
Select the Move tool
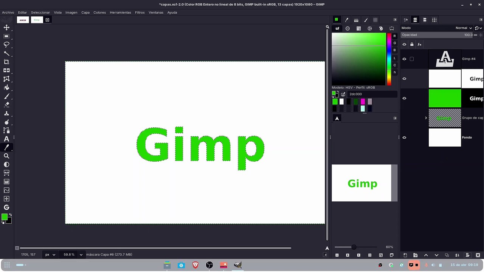pyautogui.click(x=6, y=28)
